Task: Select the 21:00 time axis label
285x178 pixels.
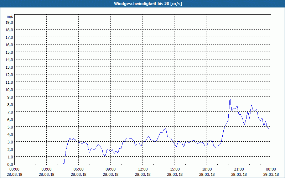Action: click(x=239, y=169)
